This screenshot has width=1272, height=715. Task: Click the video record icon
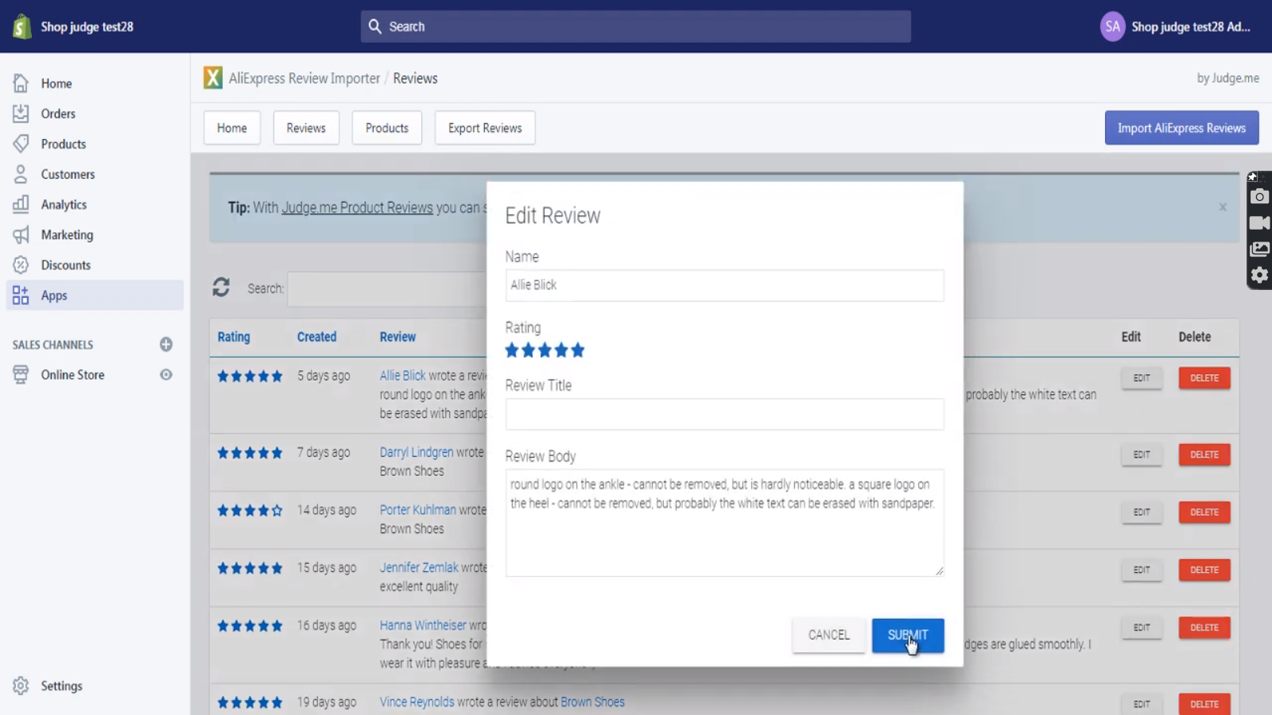[1259, 223]
